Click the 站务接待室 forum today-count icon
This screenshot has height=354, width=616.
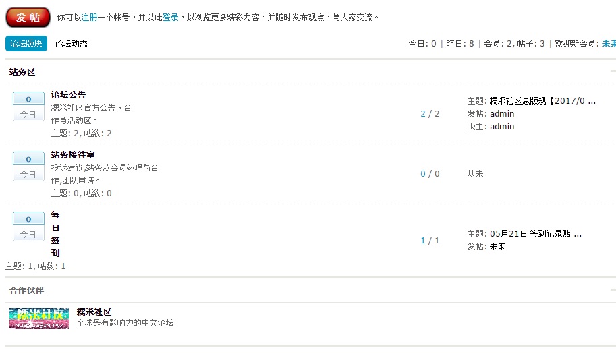tap(28, 167)
